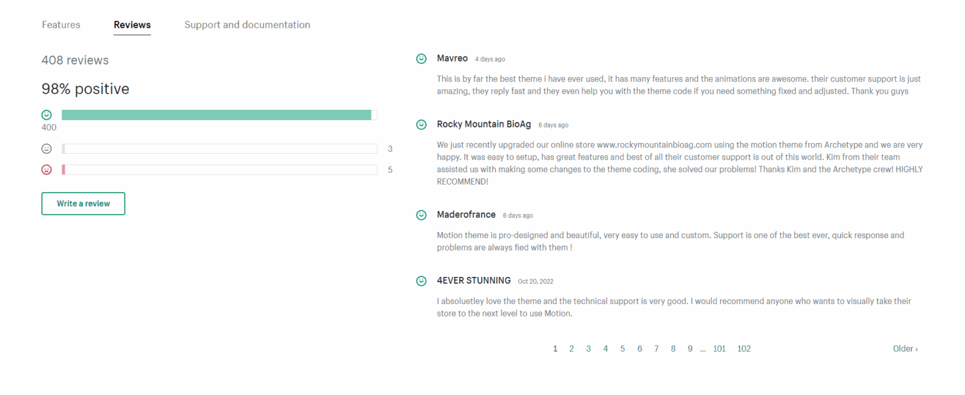
Task: Select the Reviews tab
Action: coord(132,24)
